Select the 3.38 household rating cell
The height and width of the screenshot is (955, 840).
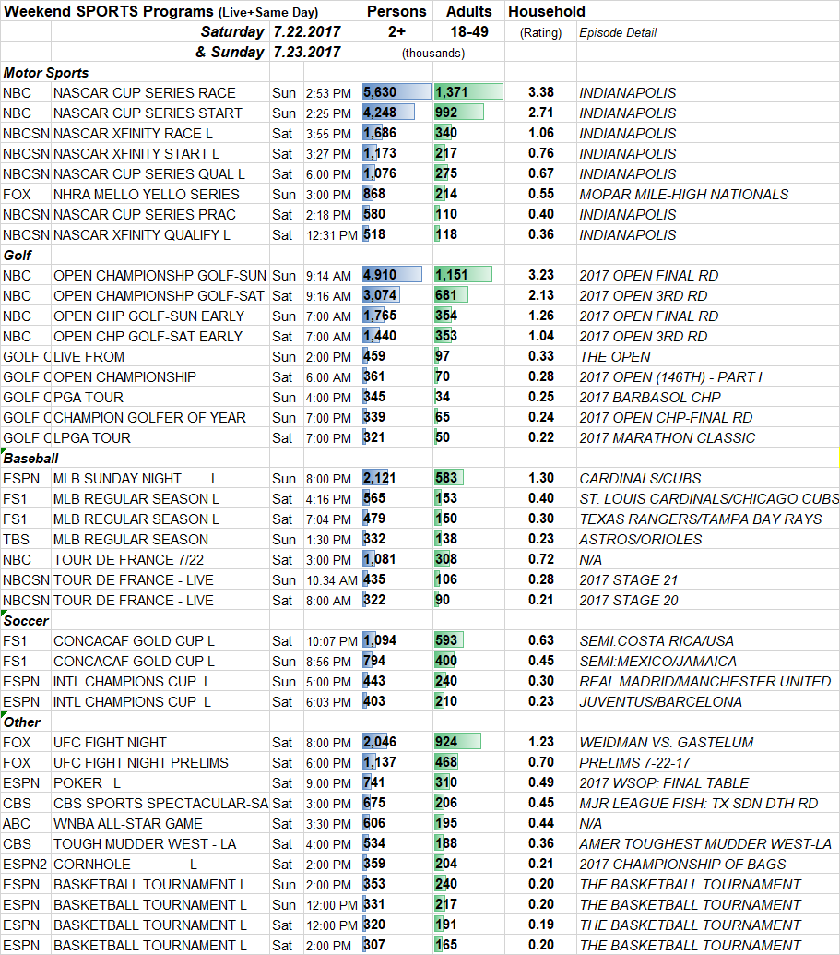click(x=541, y=92)
